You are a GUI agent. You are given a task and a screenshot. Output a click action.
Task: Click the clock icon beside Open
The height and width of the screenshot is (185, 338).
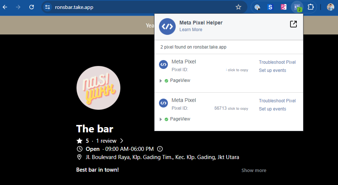[79, 149]
